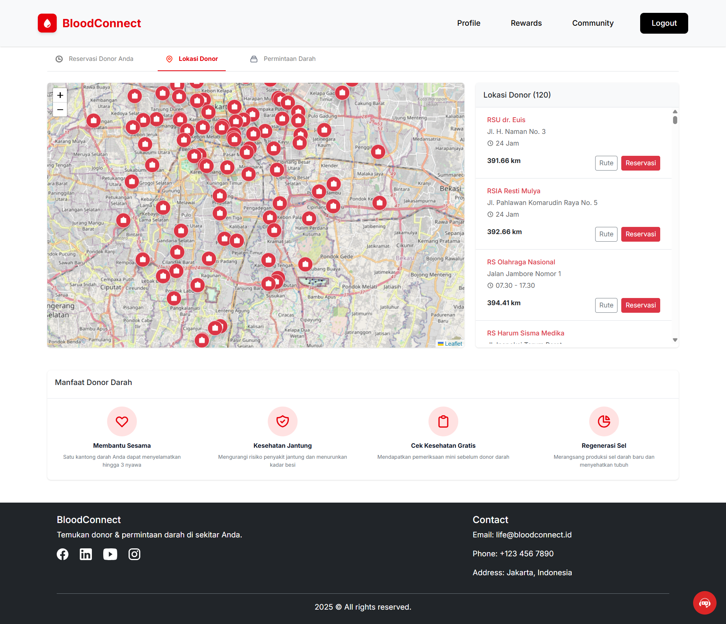Screen dimensions: 726x624
Task: Open the Rewards menu item
Action: pos(526,23)
